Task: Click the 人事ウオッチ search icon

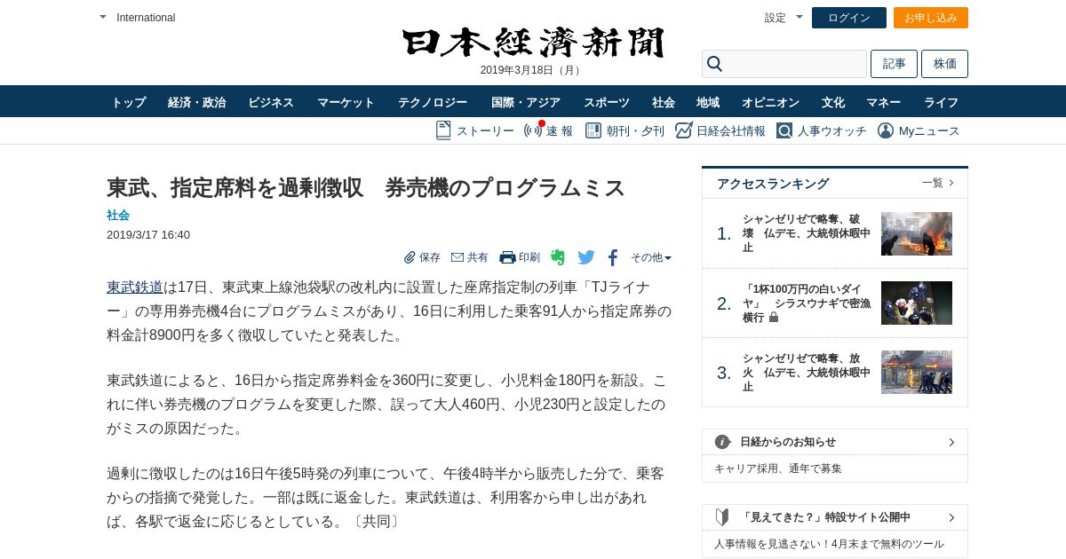Action: [784, 130]
